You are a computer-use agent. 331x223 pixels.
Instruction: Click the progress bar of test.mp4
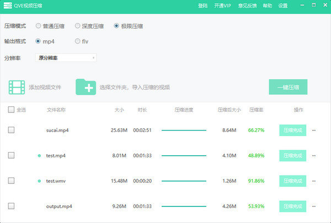(184, 156)
